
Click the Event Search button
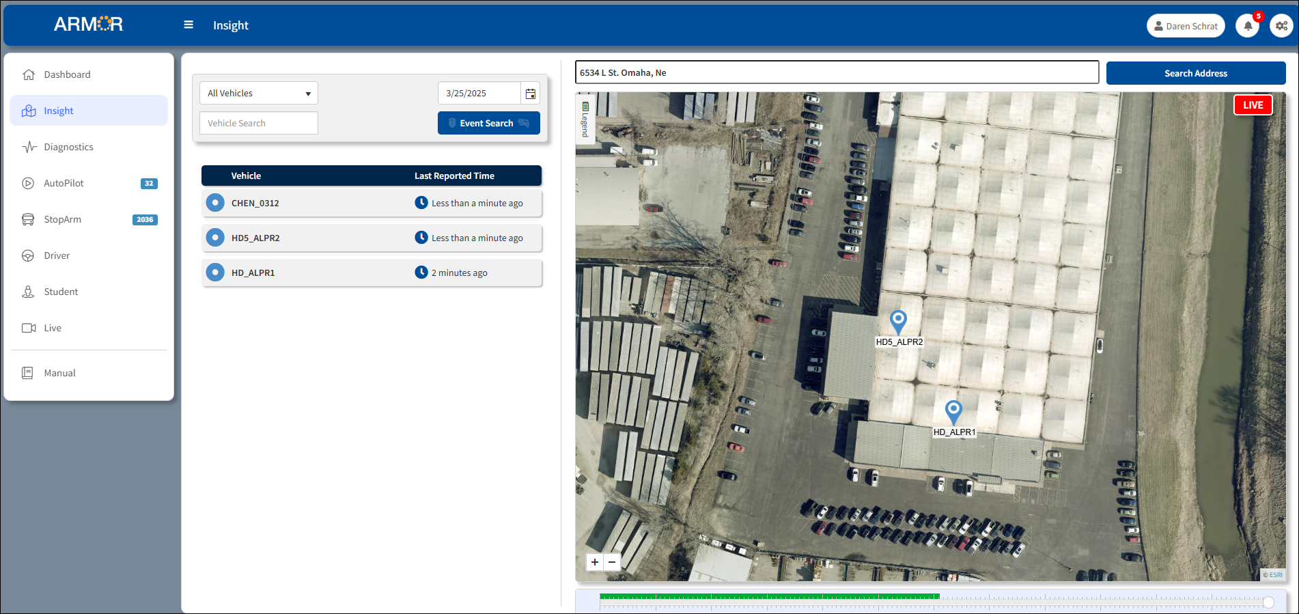pos(488,123)
